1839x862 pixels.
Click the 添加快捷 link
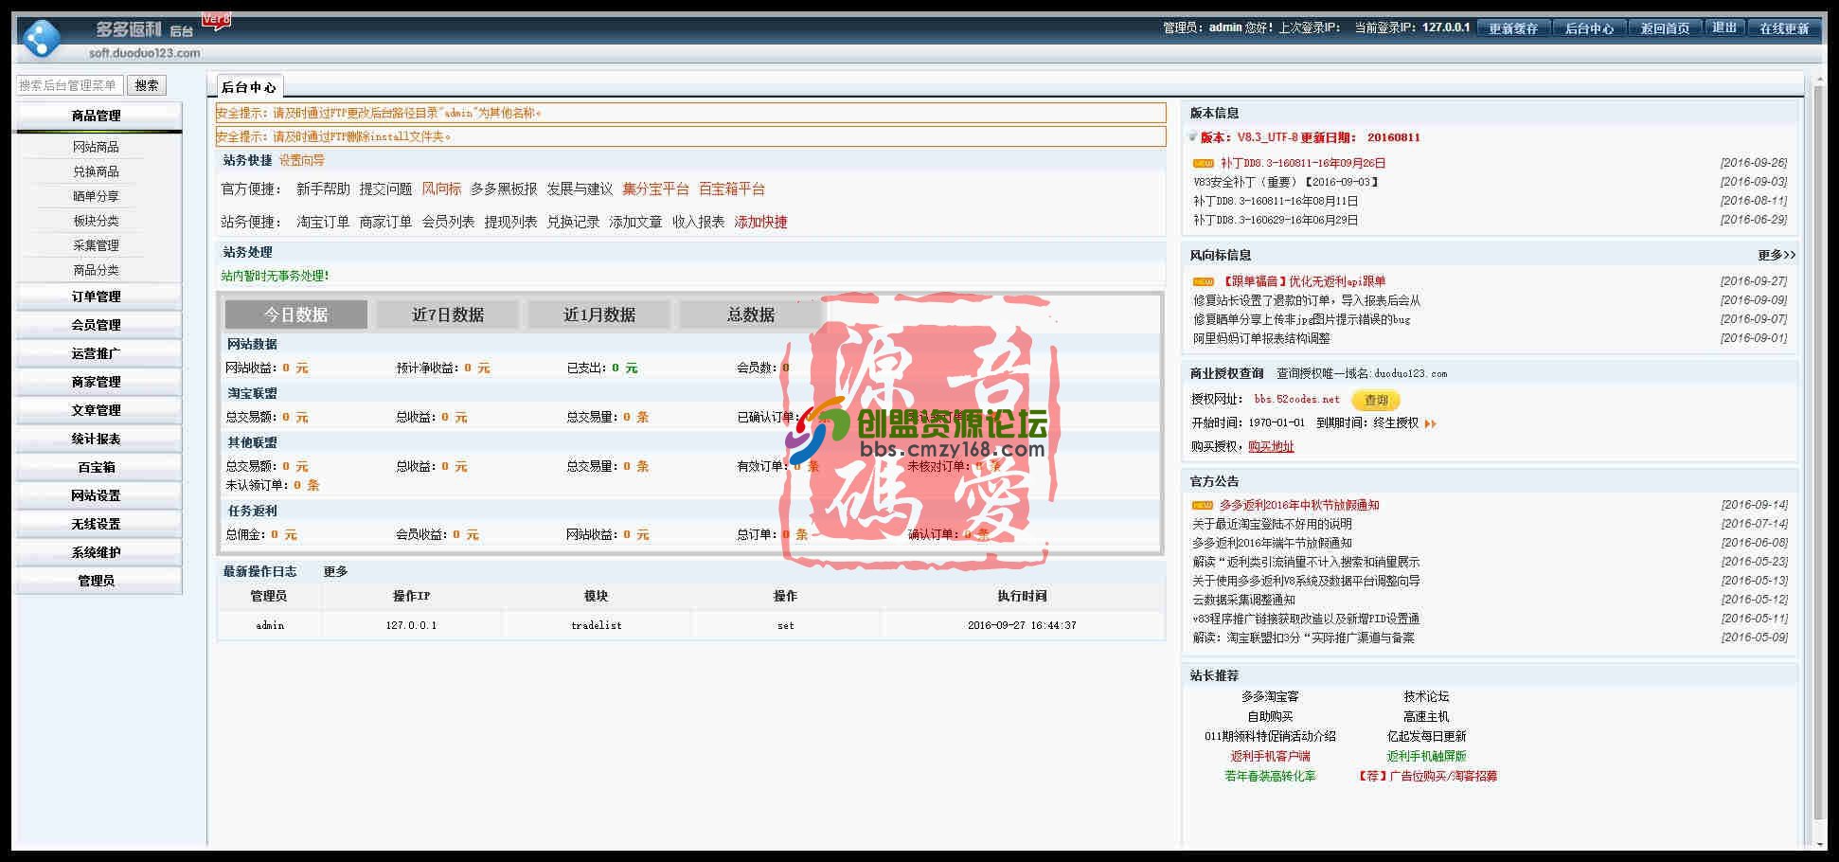(760, 223)
